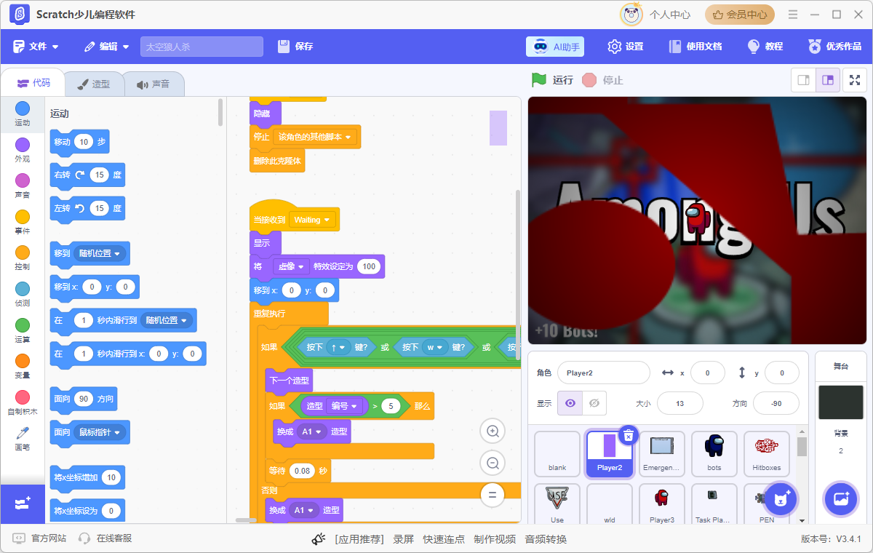Select the 画笔 (Pen) category
873x553 pixels.
23,439
